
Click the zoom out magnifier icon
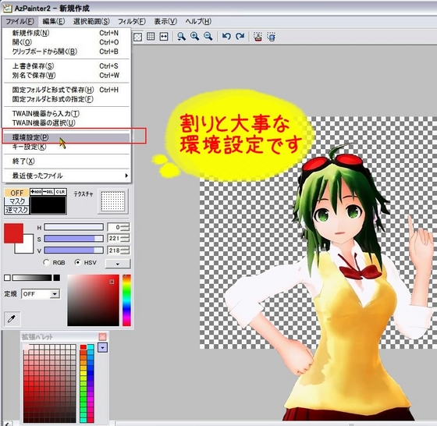tap(208, 37)
